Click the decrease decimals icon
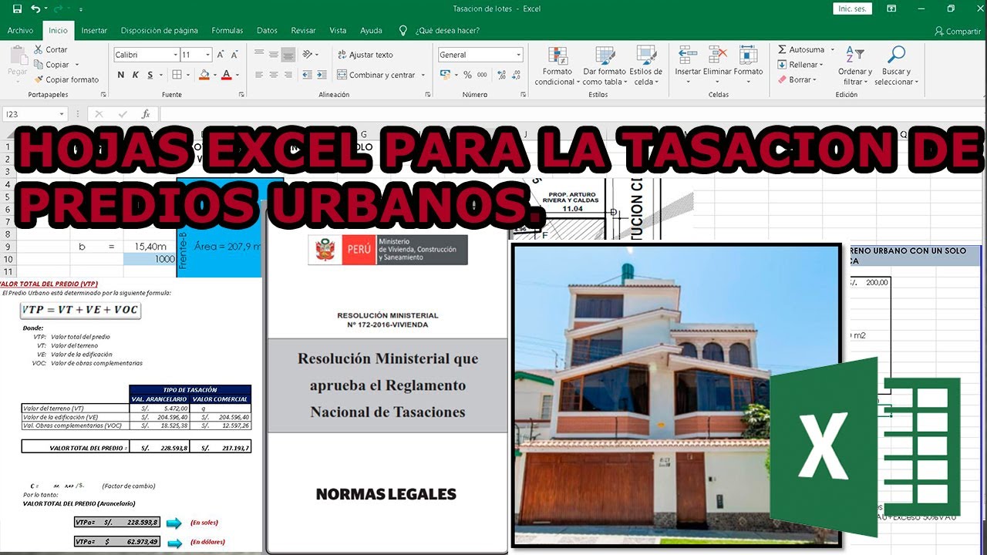This screenshot has width=987, height=555. pyautogui.click(x=515, y=75)
